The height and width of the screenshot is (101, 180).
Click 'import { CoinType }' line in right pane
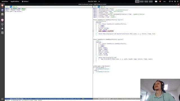[x=105, y=17]
